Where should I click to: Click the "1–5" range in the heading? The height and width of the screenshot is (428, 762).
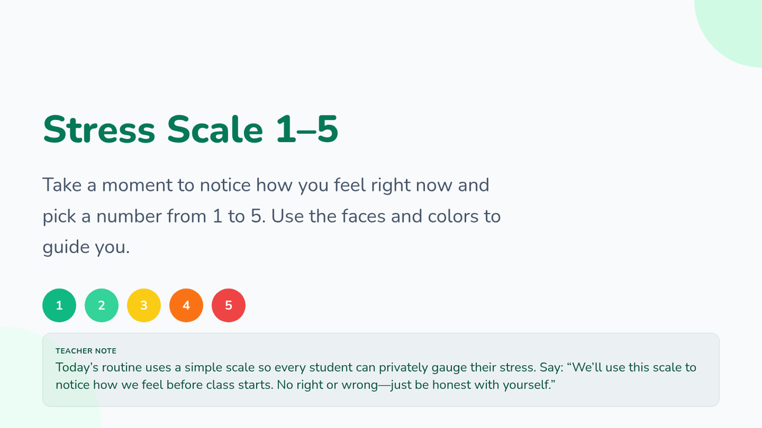click(307, 129)
